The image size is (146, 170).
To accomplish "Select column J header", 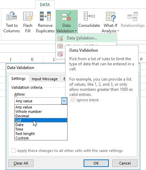I will [x=11, y=59].
